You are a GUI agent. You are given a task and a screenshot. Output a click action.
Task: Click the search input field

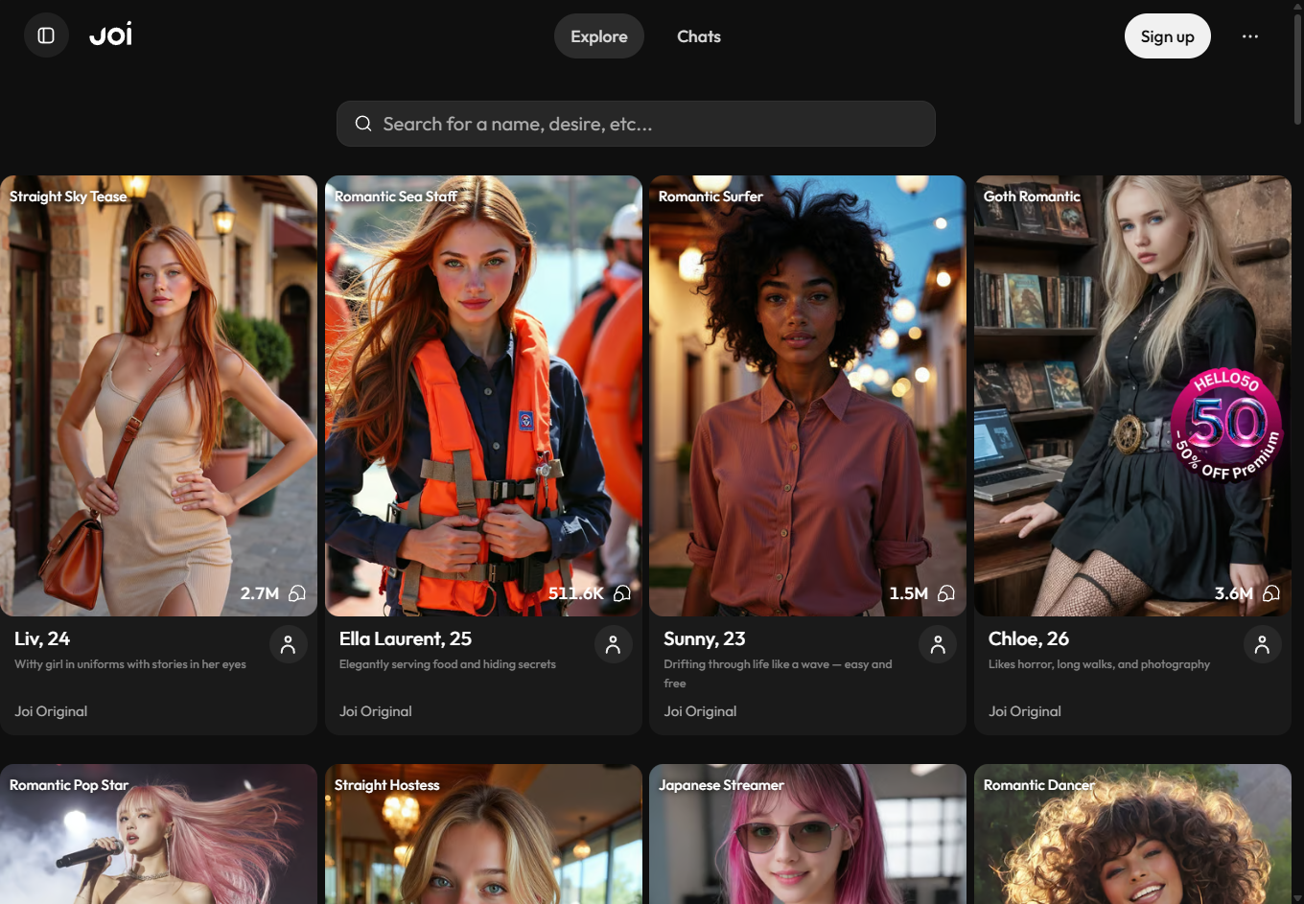[635, 124]
